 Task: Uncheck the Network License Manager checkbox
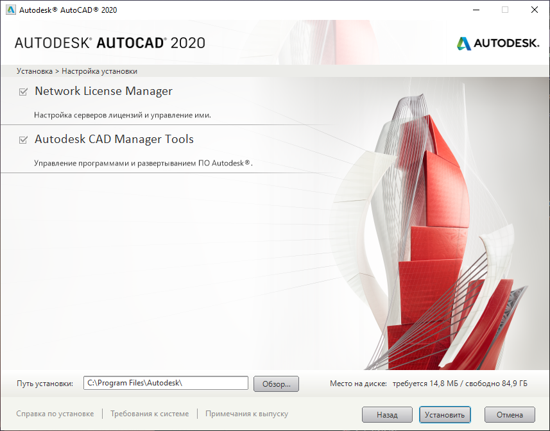[23, 92]
